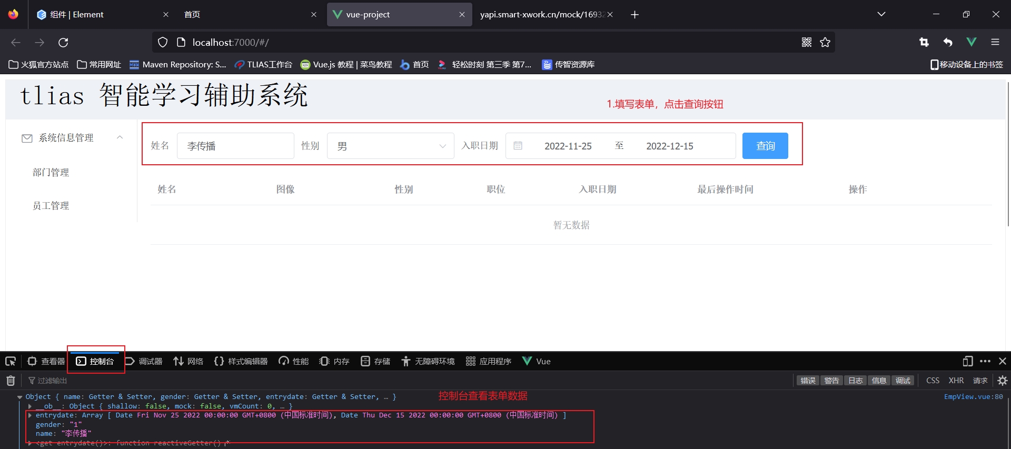1011x449 pixels.
Task: Click the reload page icon
Action: tap(63, 43)
